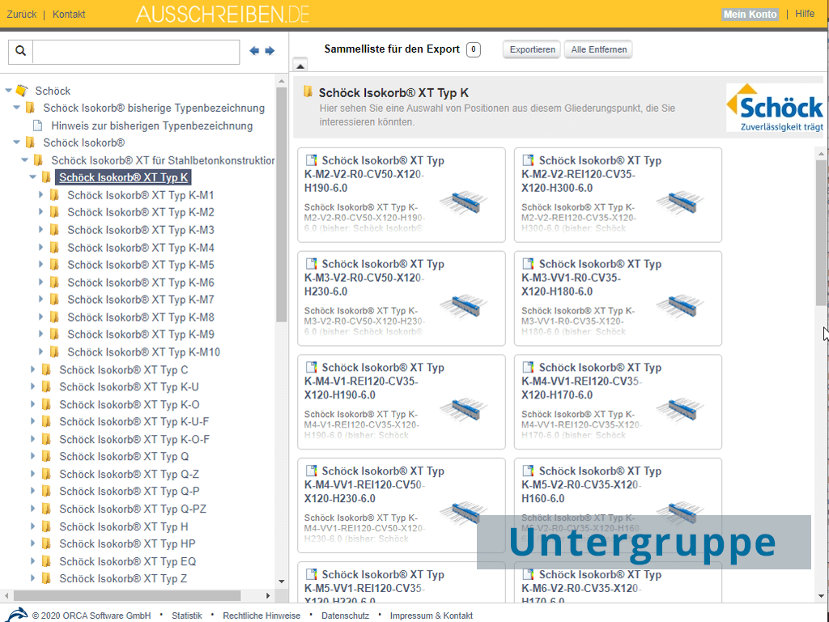The image size is (829, 622).
Task: Click folder icon of Schöck Isokorb® XT Typ K-M1
Action: point(54,195)
